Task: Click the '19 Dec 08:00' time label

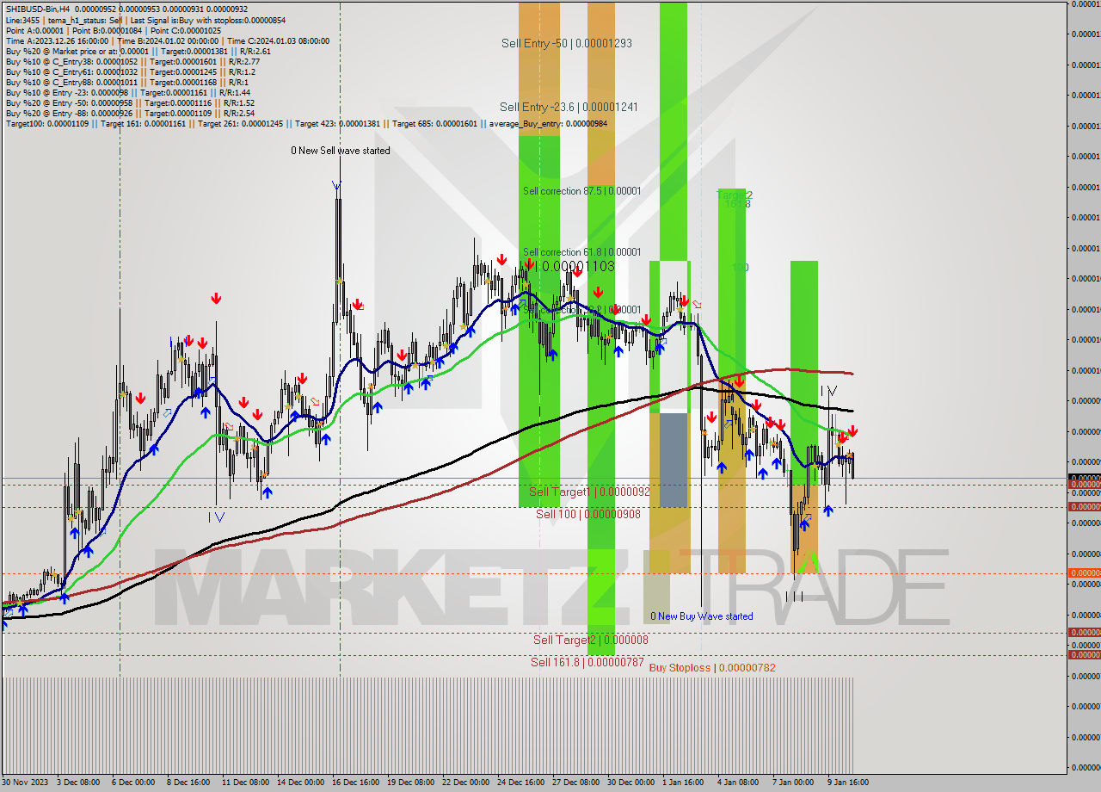Action: click(410, 783)
